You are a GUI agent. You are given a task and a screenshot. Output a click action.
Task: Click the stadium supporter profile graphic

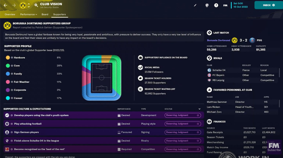pyautogui.click(x=101, y=78)
